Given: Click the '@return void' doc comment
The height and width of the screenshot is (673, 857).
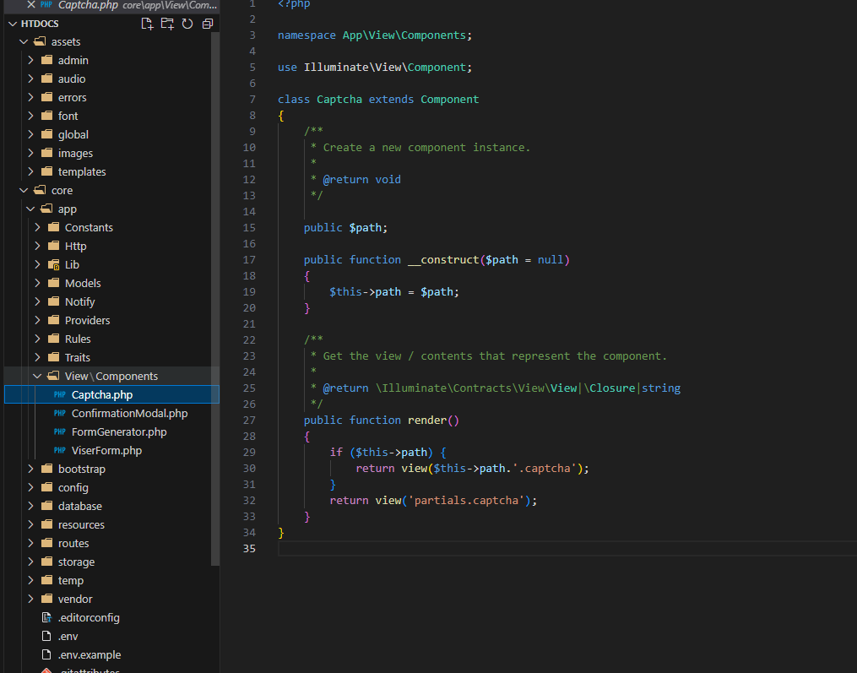Looking at the screenshot, I should click(362, 179).
